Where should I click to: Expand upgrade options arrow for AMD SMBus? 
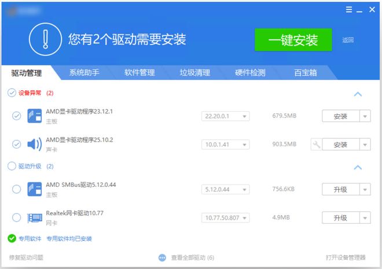(x=365, y=189)
